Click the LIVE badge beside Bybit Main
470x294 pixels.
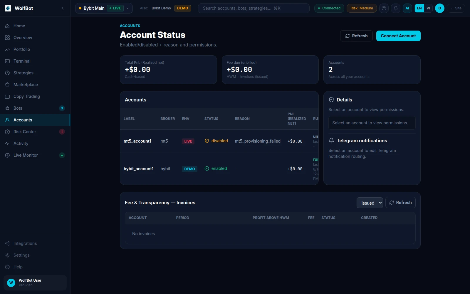(115, 8)
